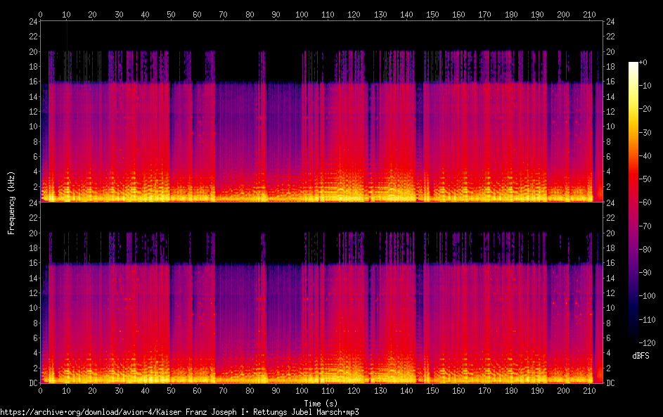The height and width of the screenshot is (417, 663).
Task: Click the dBFS color scale bar
Action: tap(633, 202)
